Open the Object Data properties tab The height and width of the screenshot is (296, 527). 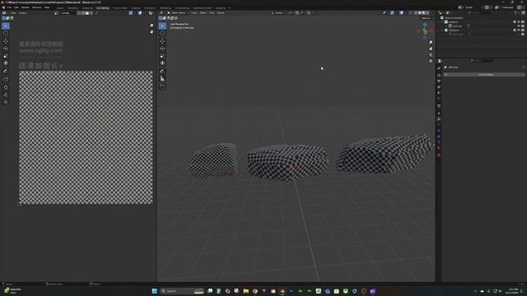(x=439, y=142)
